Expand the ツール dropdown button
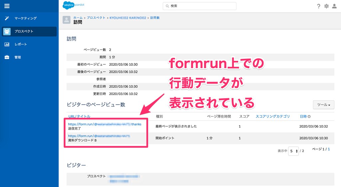The image size is (341, 187). 324,105
